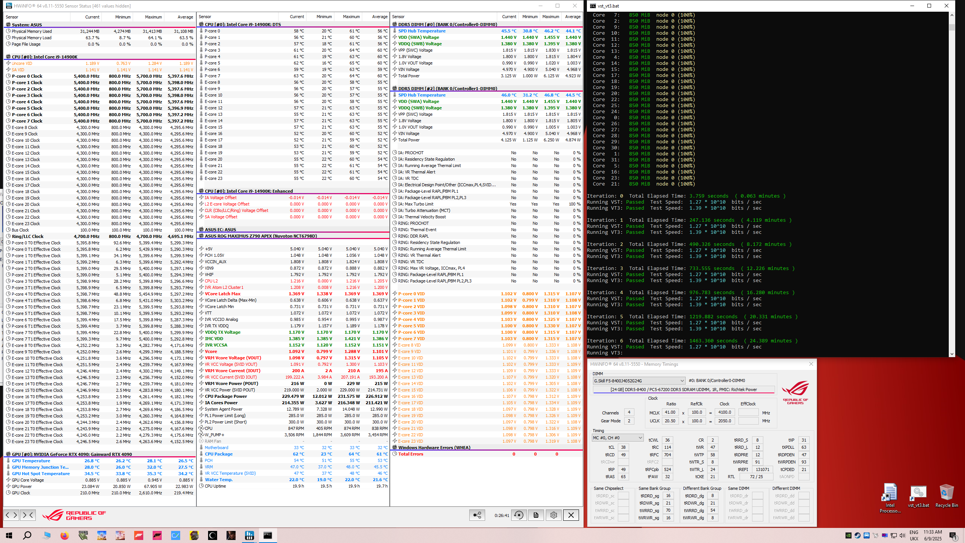
Task: Open the first red Forza taskbar icon
Action: (139, 535)
